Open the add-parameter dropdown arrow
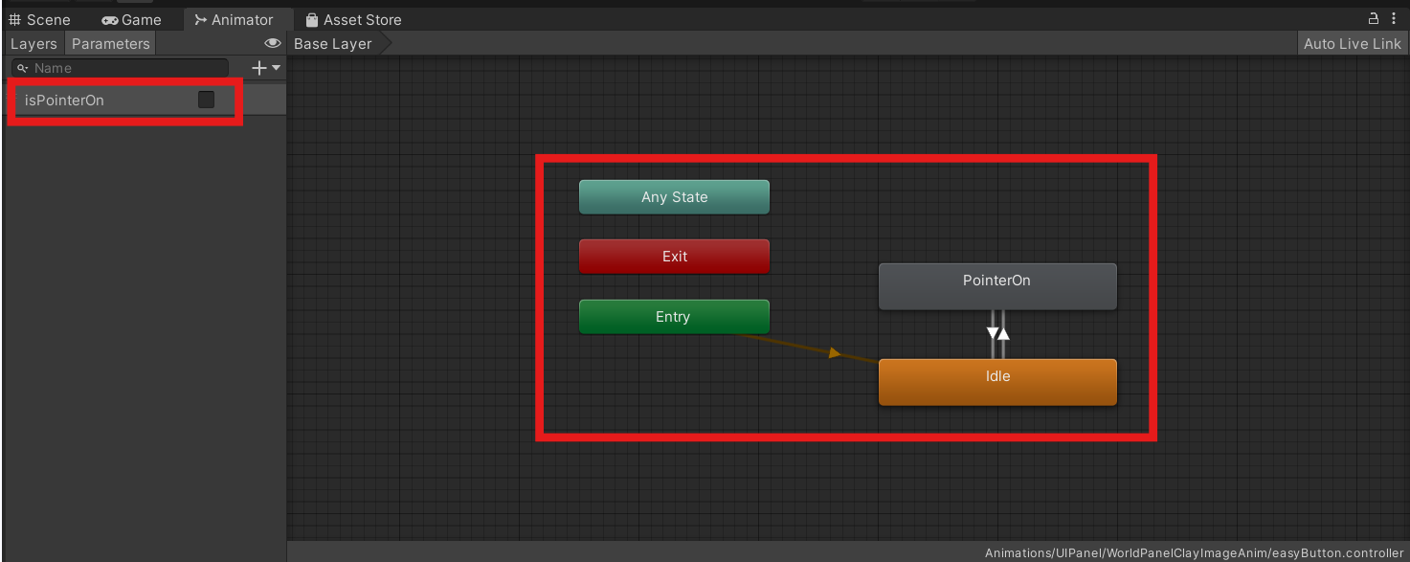The width and height of the screenshot is (1410, 562). coord(277,68)
